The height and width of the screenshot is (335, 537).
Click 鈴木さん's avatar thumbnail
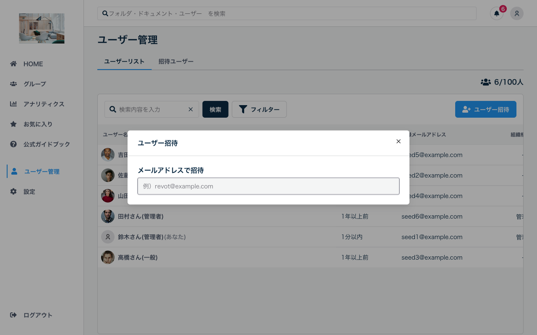click(x=108, y=237)
